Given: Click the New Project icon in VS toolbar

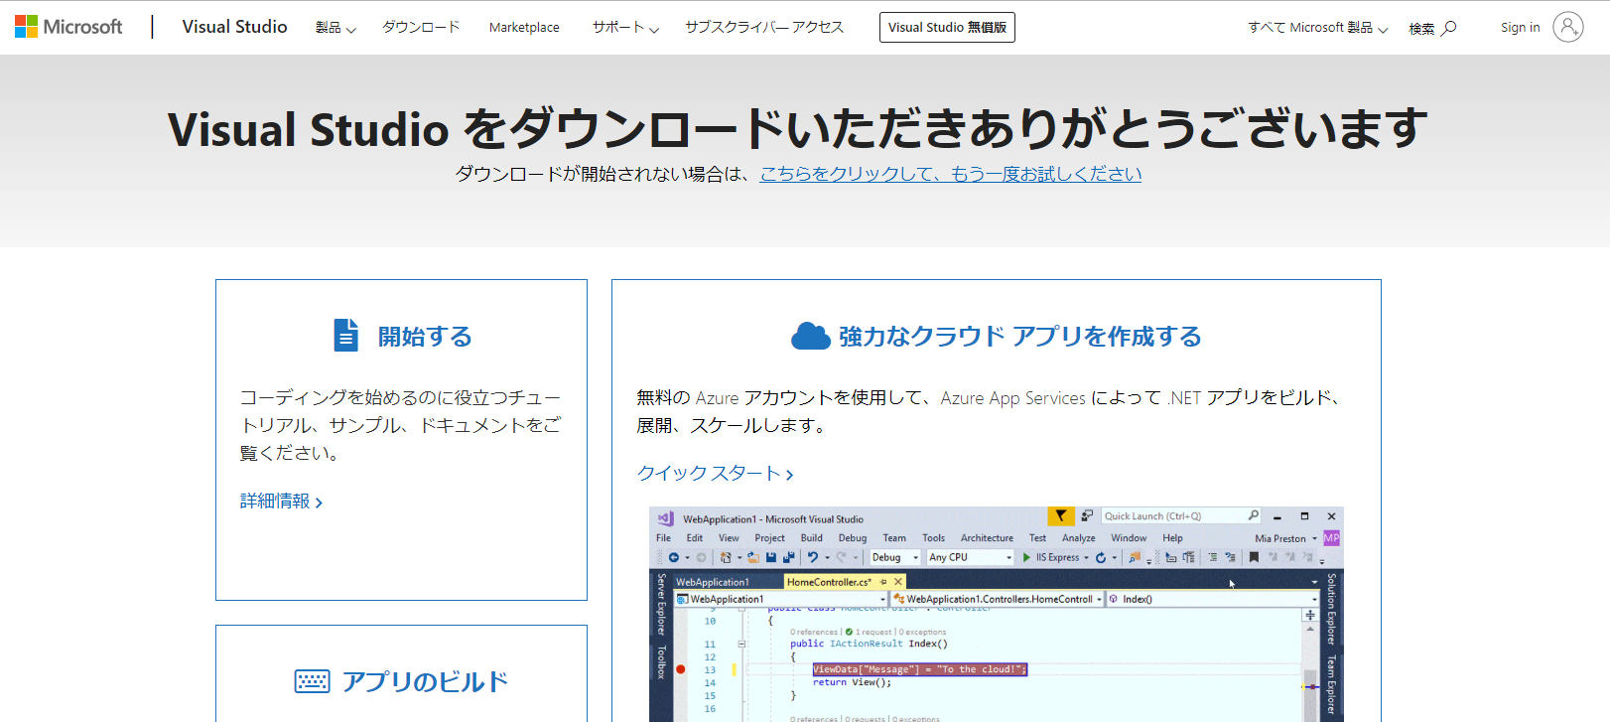Looking at the screenshot, I should pos(726,557).
